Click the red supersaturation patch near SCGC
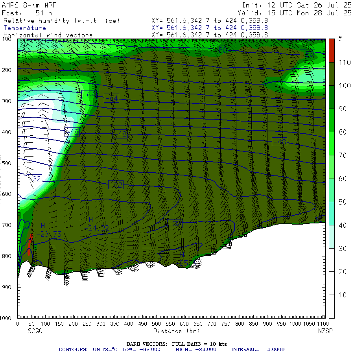 [x=30, y=245]
